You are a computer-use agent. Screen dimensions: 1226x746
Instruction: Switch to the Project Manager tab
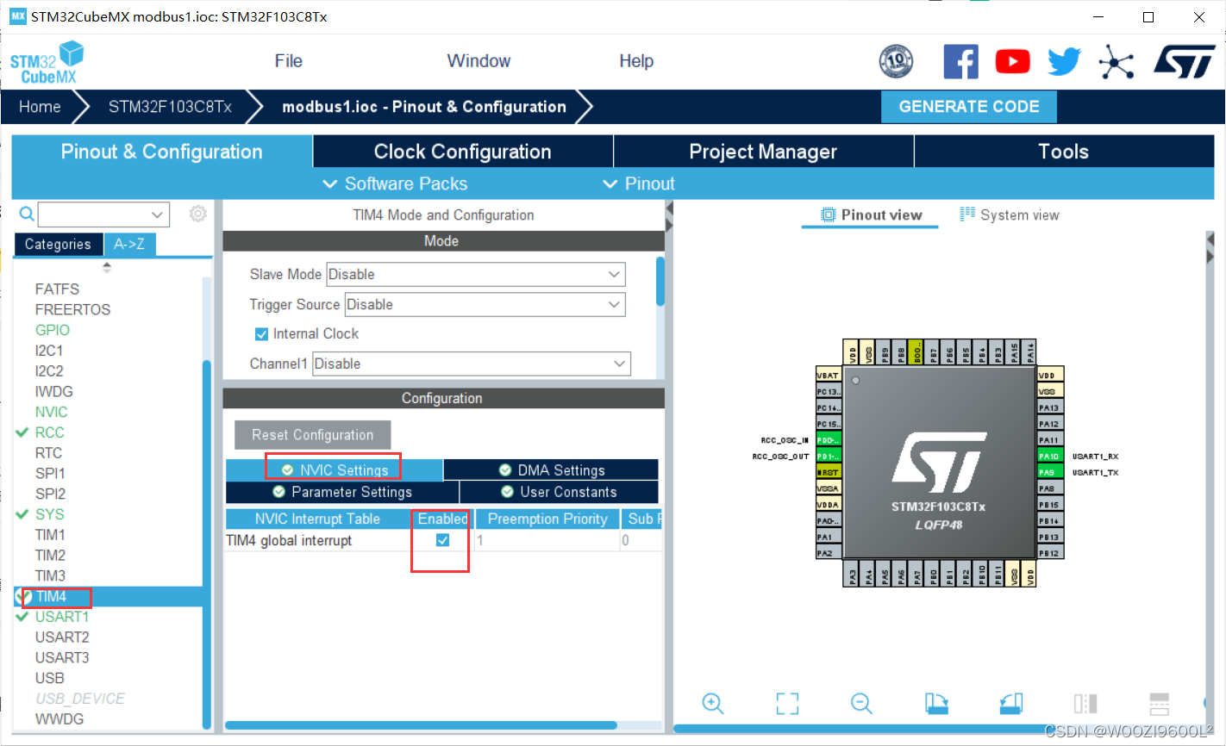[763, 152]
